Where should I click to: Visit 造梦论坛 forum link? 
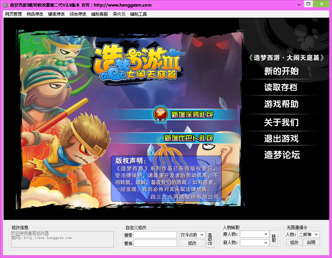(x=282, y=155)
